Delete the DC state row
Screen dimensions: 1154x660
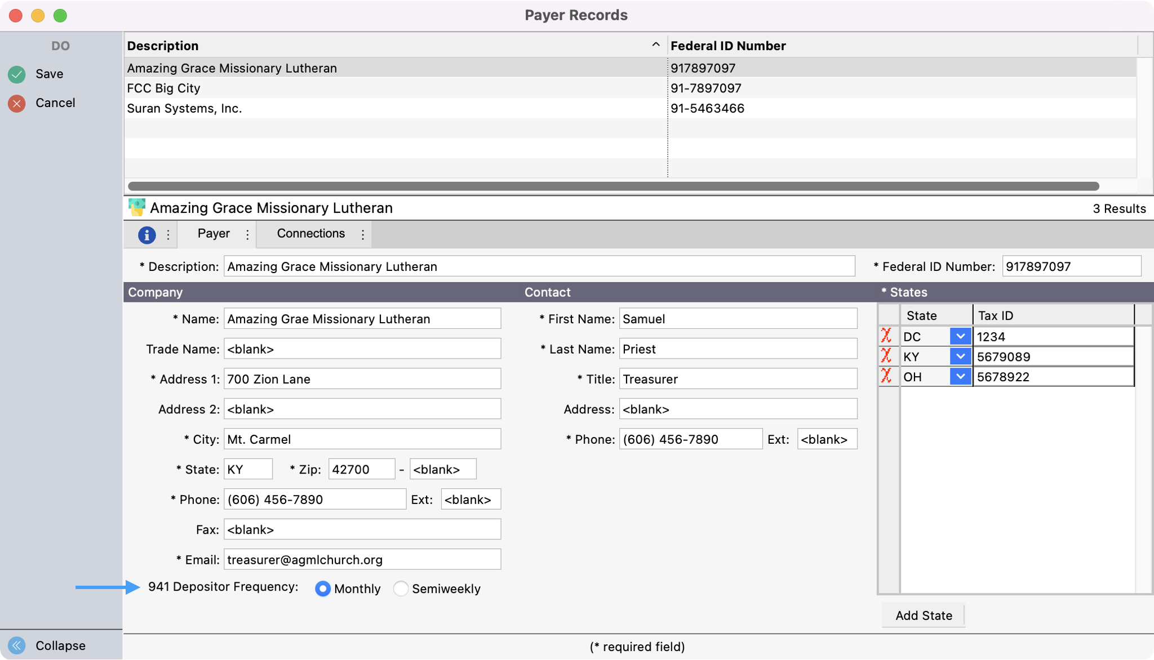(x=886, y=336)
